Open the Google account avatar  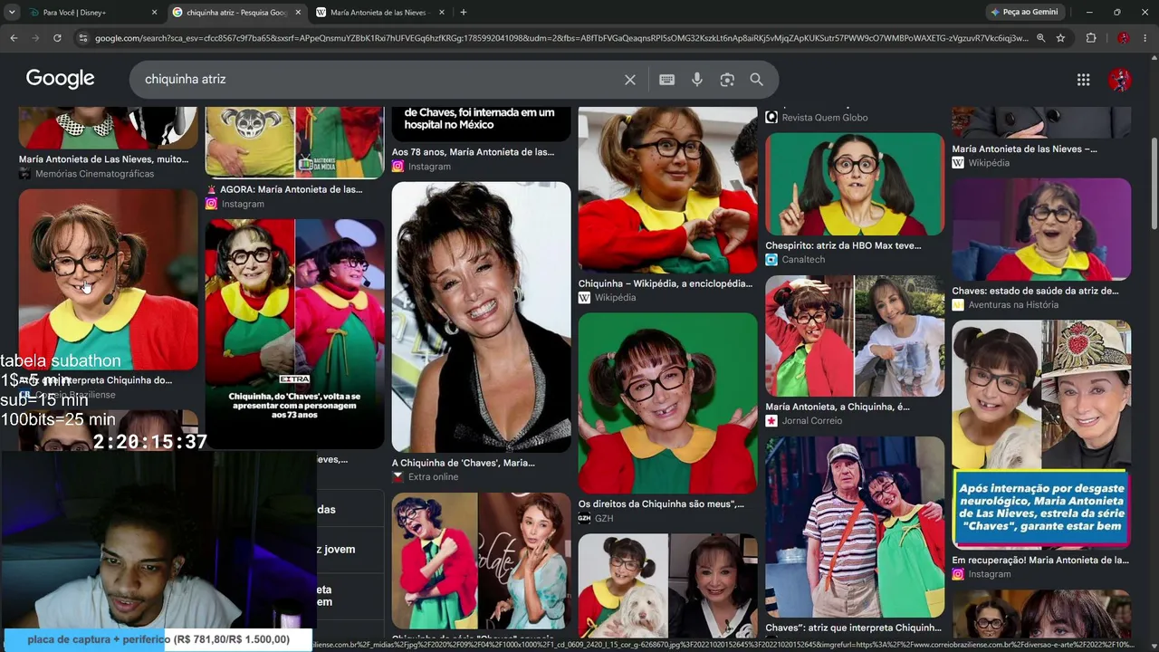1120,80
